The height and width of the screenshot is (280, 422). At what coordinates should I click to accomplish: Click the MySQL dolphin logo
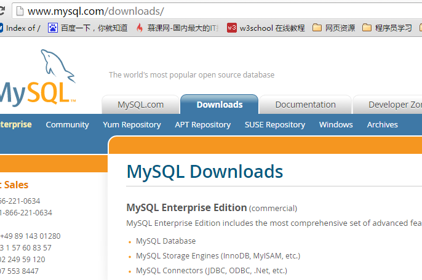(38, 78)
